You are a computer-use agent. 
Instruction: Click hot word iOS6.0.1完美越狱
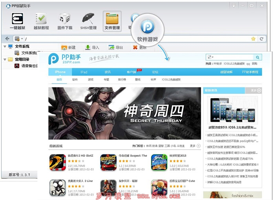tap(234, 64)
